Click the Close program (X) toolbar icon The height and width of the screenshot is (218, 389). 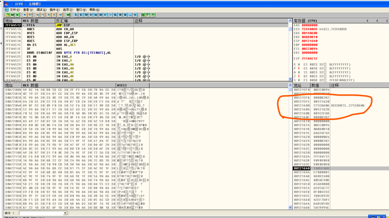(x=17, y=15)
